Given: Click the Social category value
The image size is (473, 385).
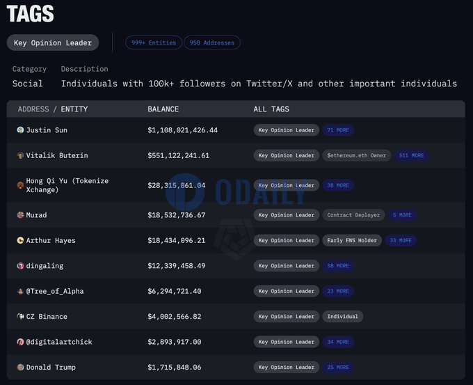Looking at the screenshot, I should tap(27, 84).
